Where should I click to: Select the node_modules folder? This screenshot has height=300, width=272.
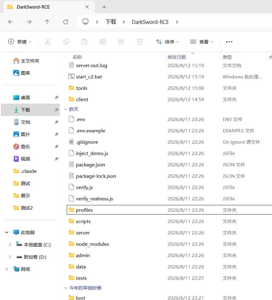[x=169, y=244]
